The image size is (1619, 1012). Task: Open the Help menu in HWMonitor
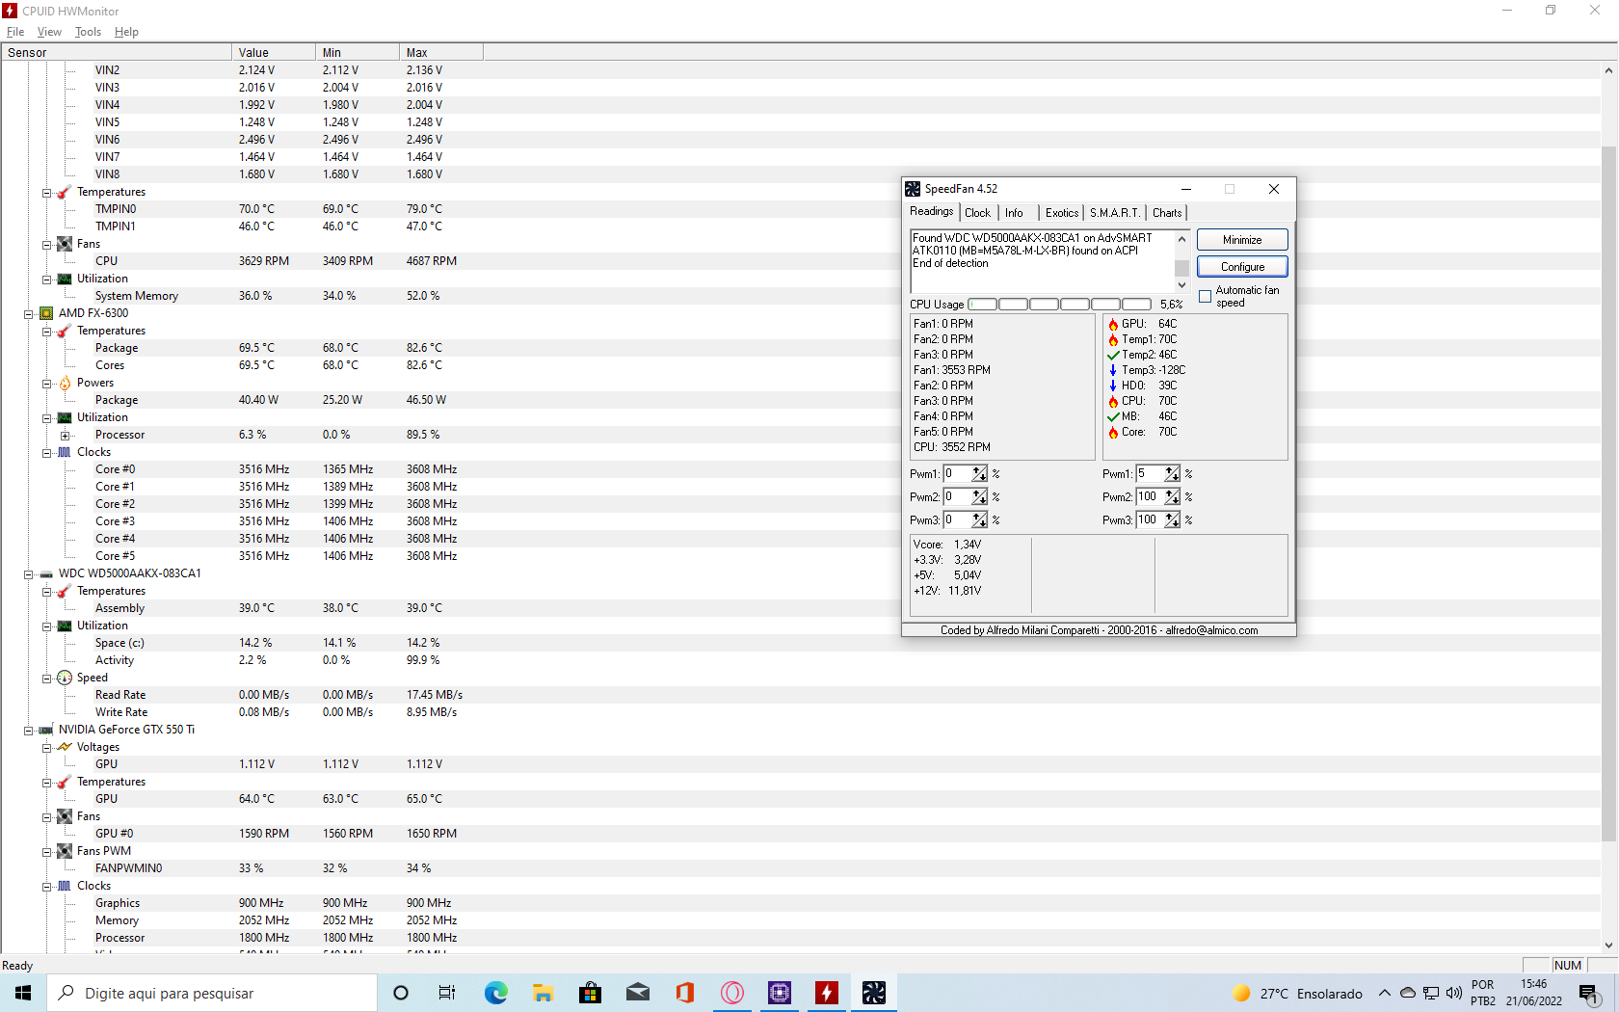[x=126, y=32]
